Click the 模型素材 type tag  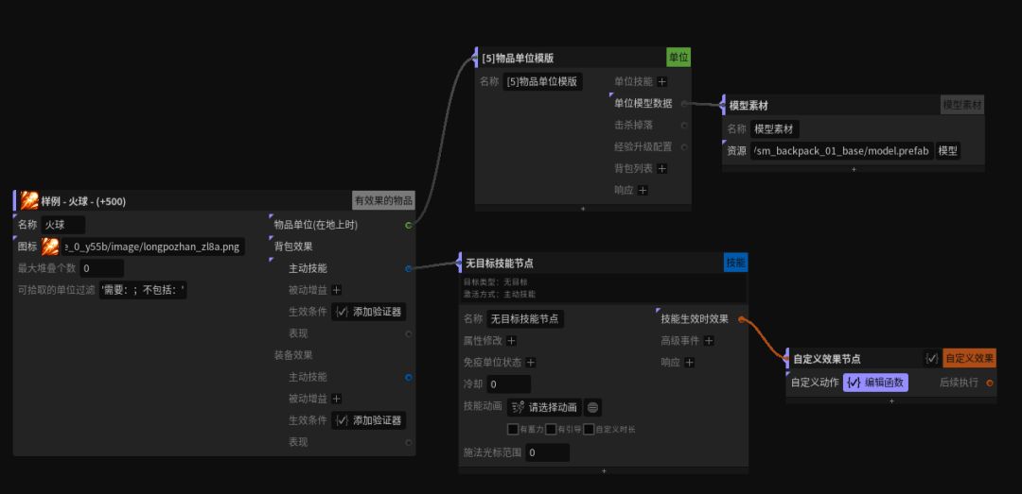[x=962, y=105]
